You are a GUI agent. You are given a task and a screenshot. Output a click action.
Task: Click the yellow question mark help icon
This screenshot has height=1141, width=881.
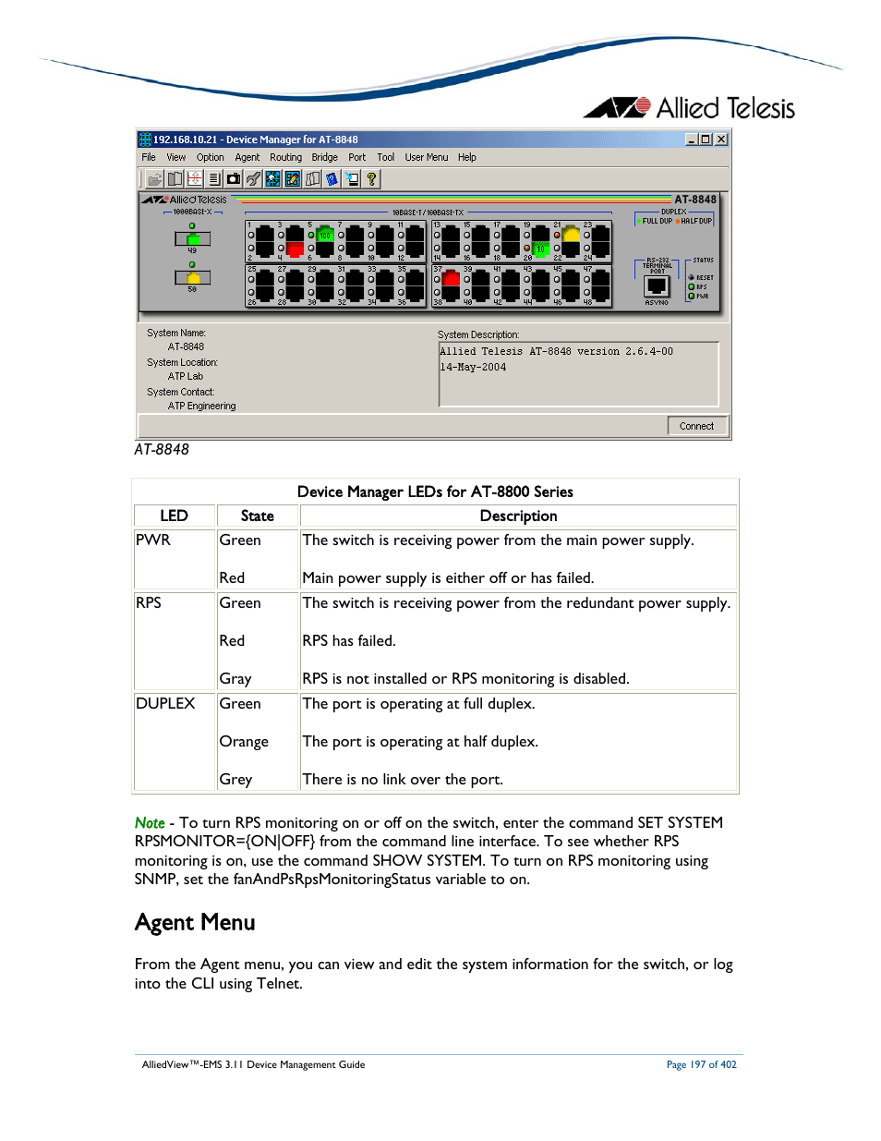371,179
